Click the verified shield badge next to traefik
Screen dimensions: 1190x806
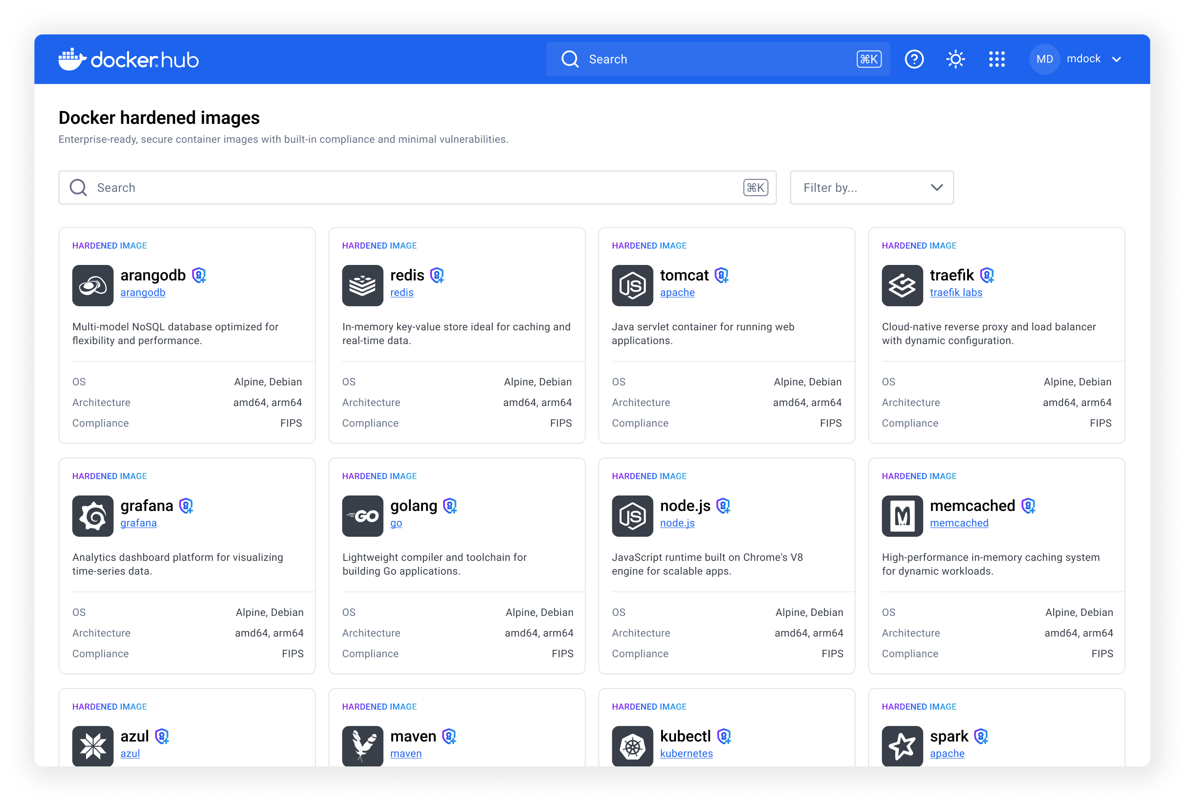point(987,275)
